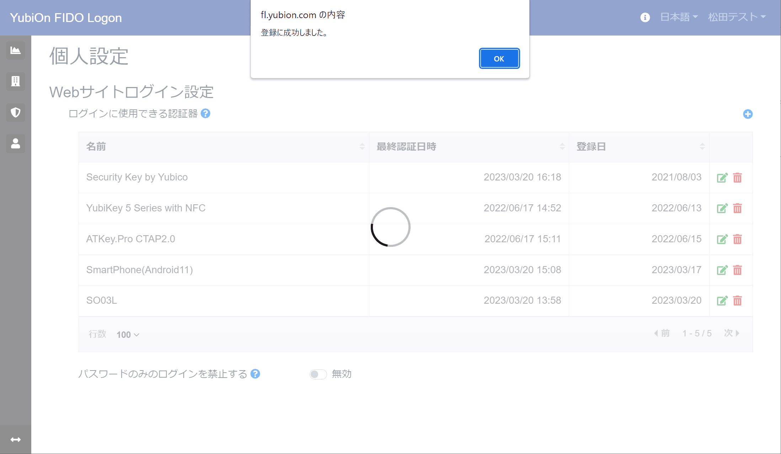Delete the SO03L entry
This screenshot has width=781, height=454.
click(738, 301)
